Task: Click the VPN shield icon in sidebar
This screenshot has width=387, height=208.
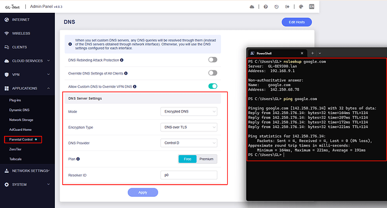Action: pos(7,74)
